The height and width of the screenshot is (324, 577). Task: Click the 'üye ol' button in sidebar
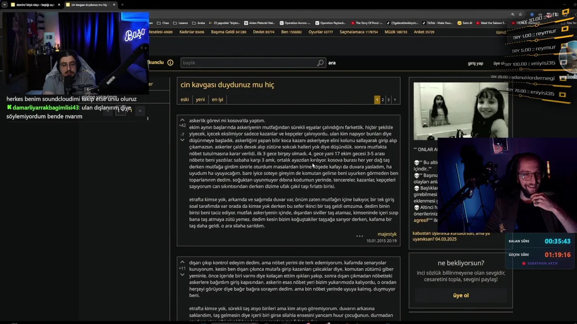(461, 295)
